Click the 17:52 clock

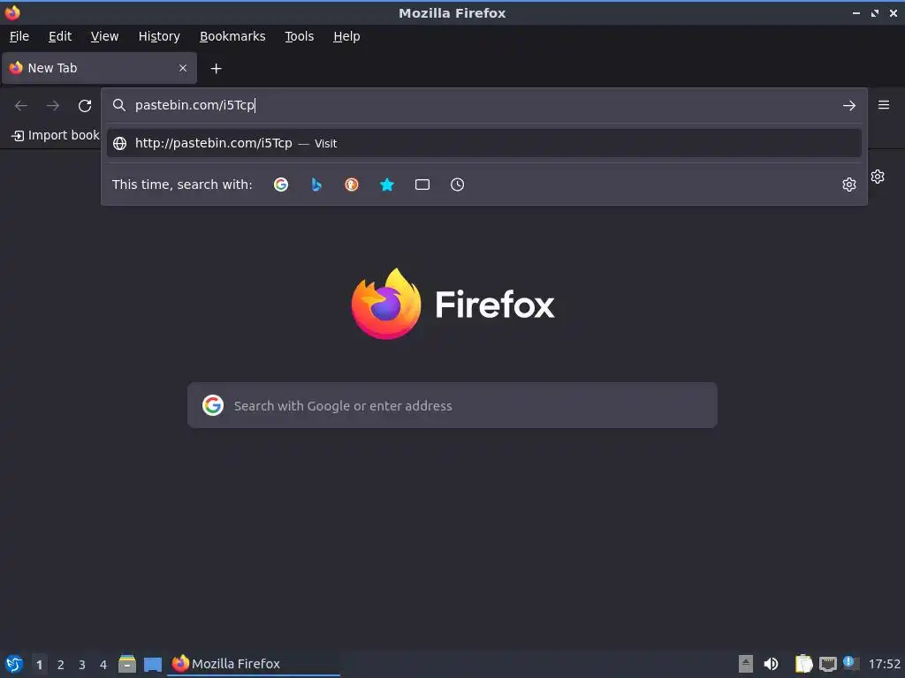point(884,664)
